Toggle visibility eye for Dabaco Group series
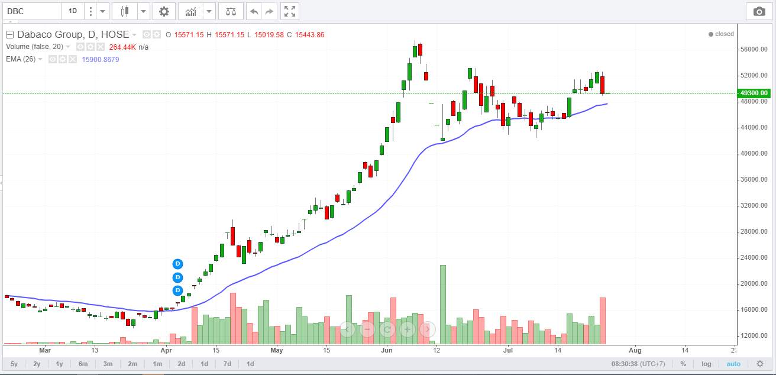 tap(146, 35)
